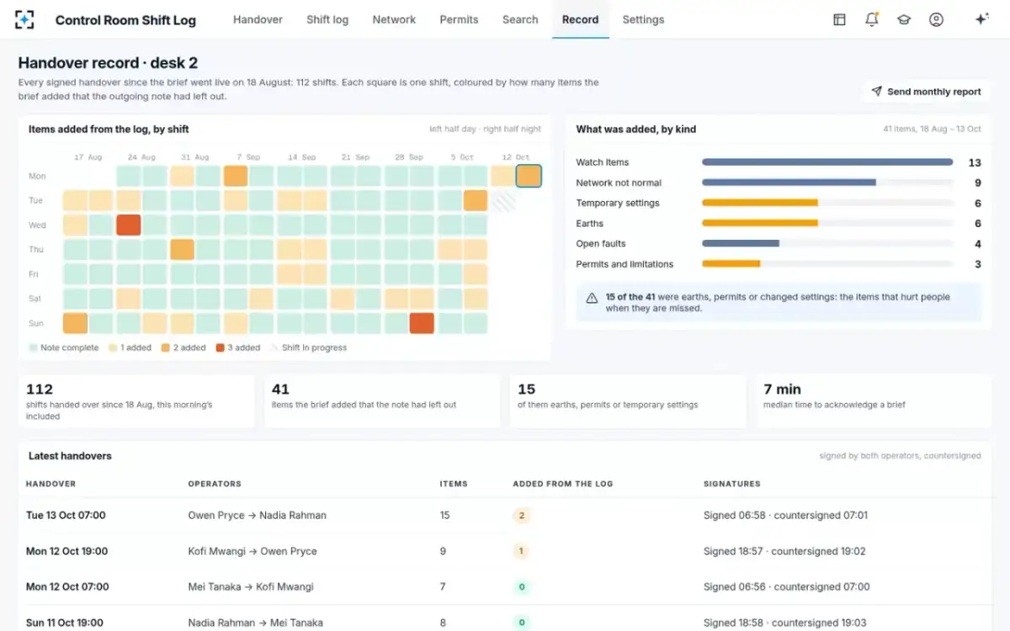Open the Search tab
The height and width of the screenshot is (631, 1010).
pos(520,19)
